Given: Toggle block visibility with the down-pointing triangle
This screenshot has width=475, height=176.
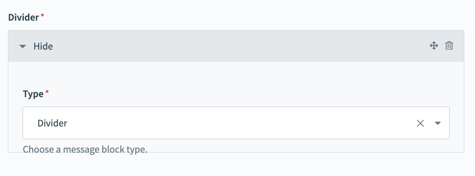Looking at the screenshot, I should pos(23,46).
